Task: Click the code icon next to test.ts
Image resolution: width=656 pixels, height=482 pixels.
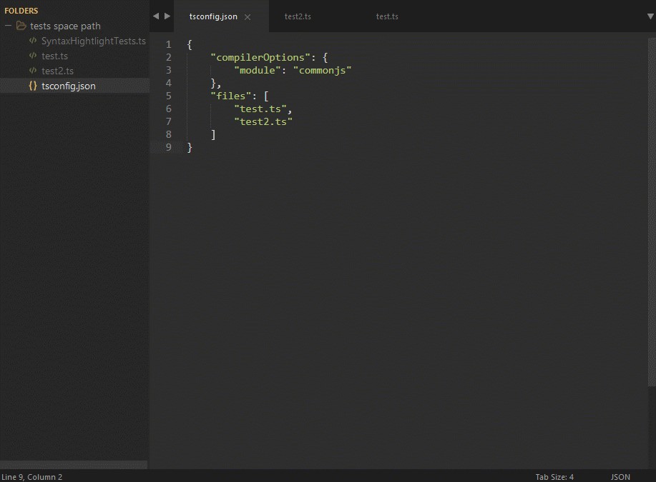Action: click(x=33, y=56)
